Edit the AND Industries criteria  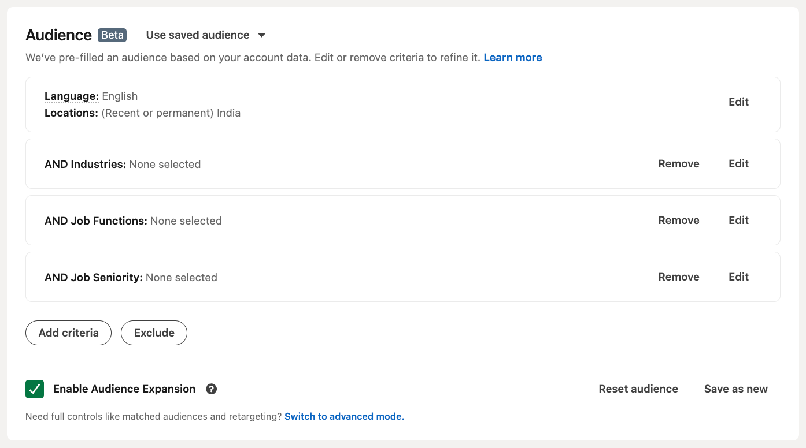tap(738, 164)
